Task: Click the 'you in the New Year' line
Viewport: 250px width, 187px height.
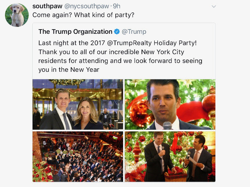Action: 69,70
